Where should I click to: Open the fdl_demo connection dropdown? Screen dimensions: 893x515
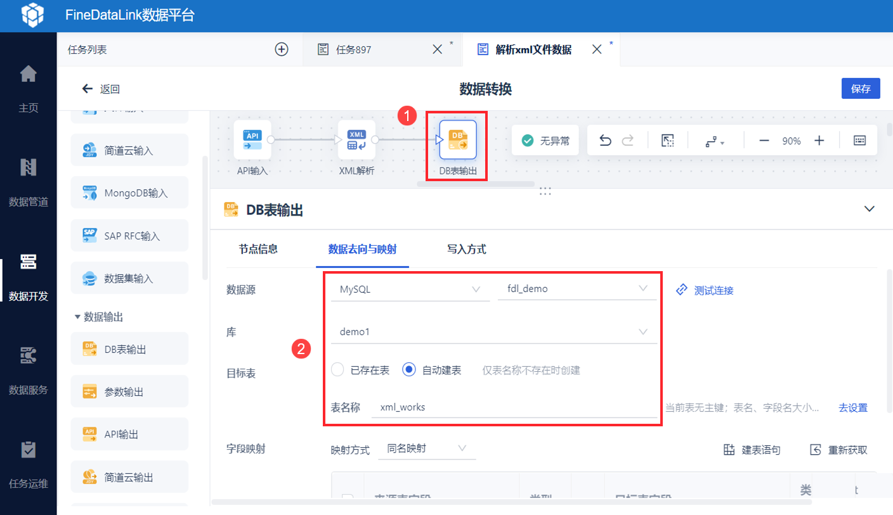tap(577, 289)
